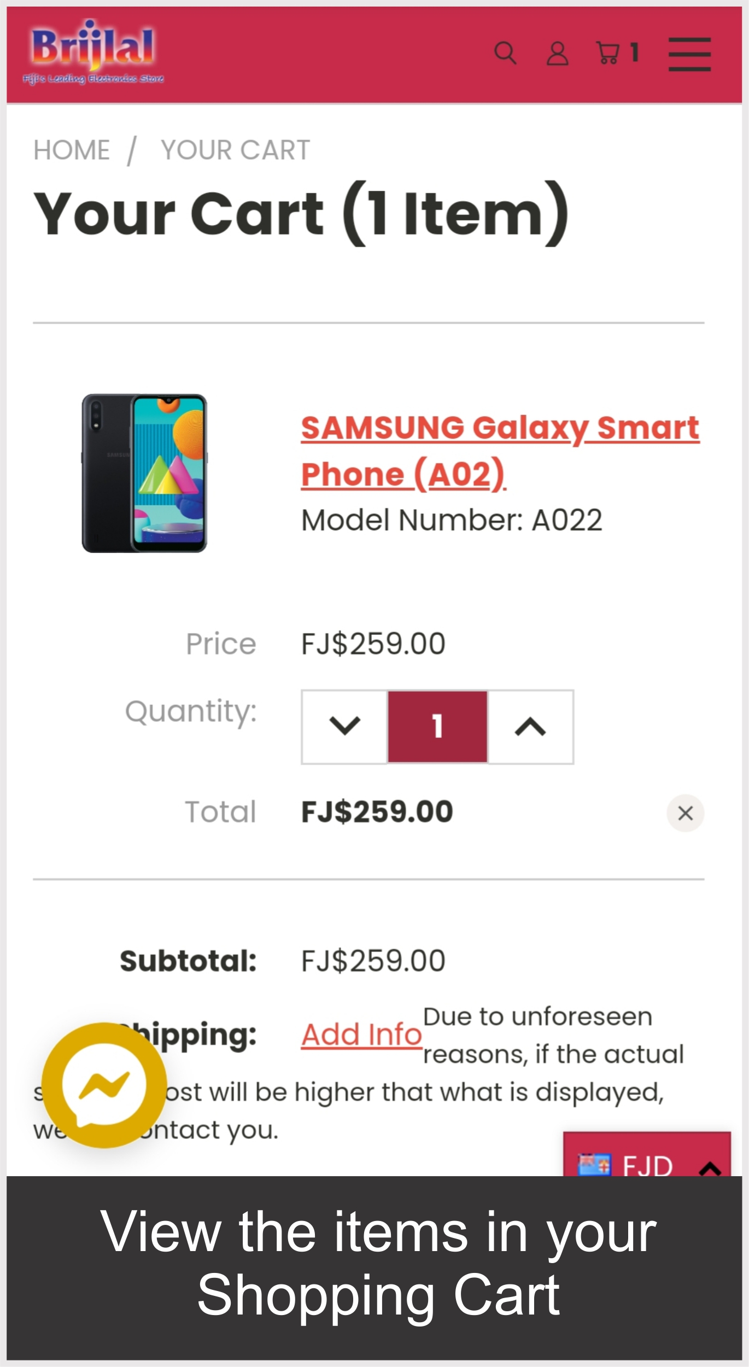Viewport: 749px width, 1367px height.
Task: Click the Your Cart (1 Item) heading
Action: click(x=301, y=213)
